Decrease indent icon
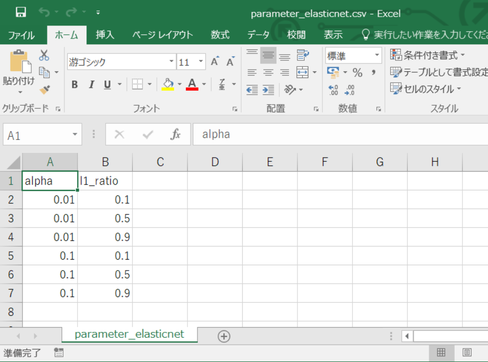Image resolution: width=488 pixels, height=362 pixels. click(252, 90)
